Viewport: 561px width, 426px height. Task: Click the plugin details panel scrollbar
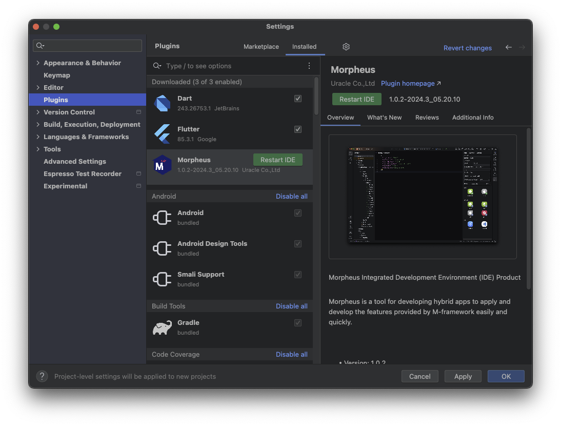point(529,208)
